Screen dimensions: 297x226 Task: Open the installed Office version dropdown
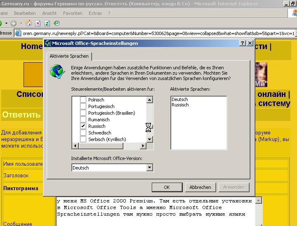(150, 168)
